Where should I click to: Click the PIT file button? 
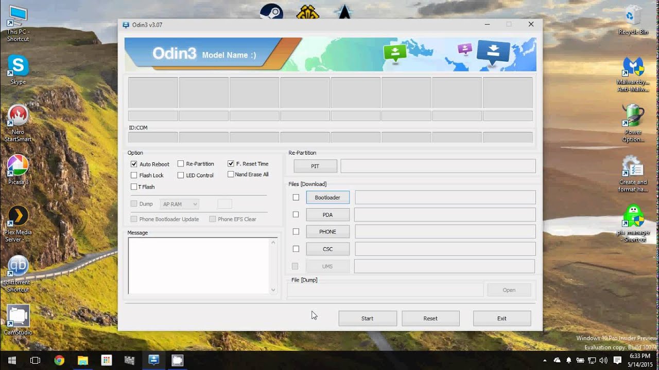[315, 166]
